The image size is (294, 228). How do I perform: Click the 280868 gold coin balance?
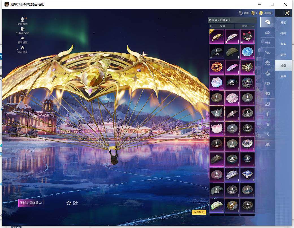coord(266,13)
